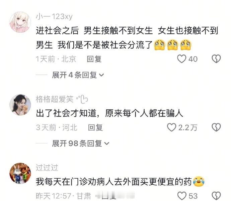This screenshot has height=201, width=231.
Task: Open 过过过's cartoon avatar profile
Action: tap(20, 173)
